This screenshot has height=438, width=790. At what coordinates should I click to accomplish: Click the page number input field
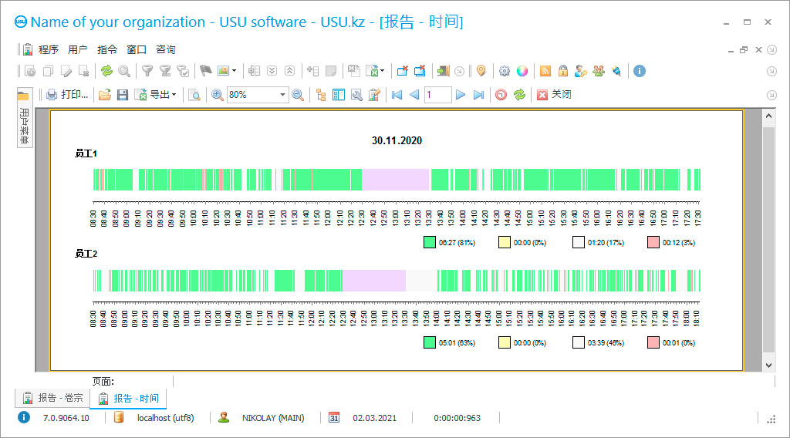point(437,95)
